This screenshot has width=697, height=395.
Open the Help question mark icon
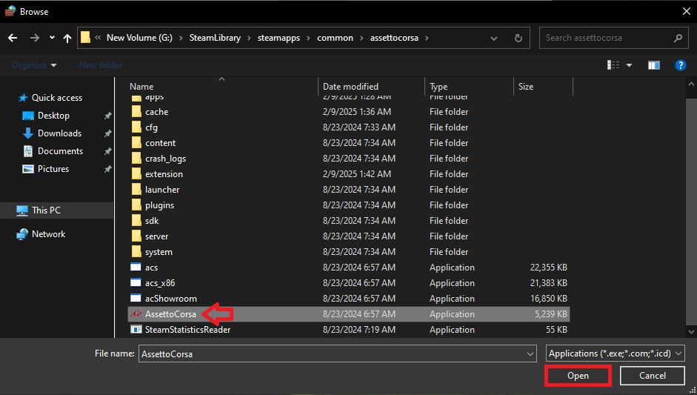(x=680, y=65)
